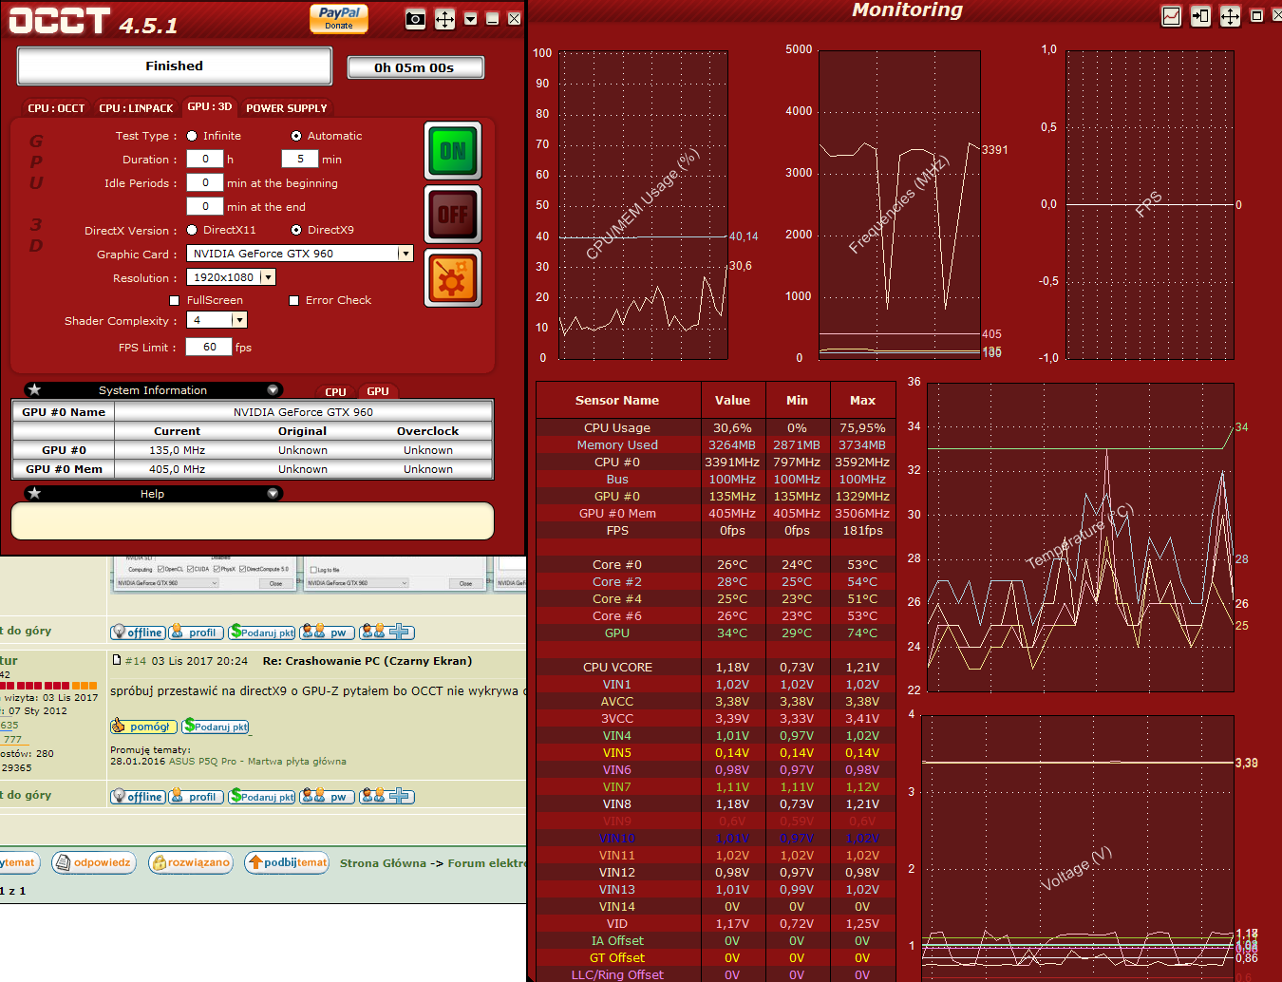Screen dimensions: 1282x982
Task: Send a private message via pw above post #14
Action: (328, 633)
